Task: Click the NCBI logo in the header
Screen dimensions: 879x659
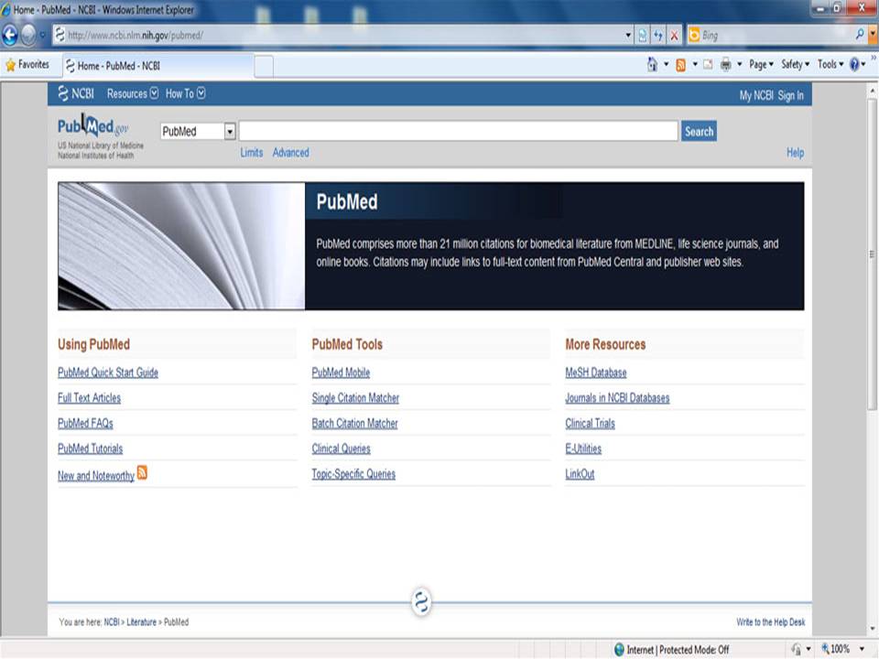Action: point(76,93)
